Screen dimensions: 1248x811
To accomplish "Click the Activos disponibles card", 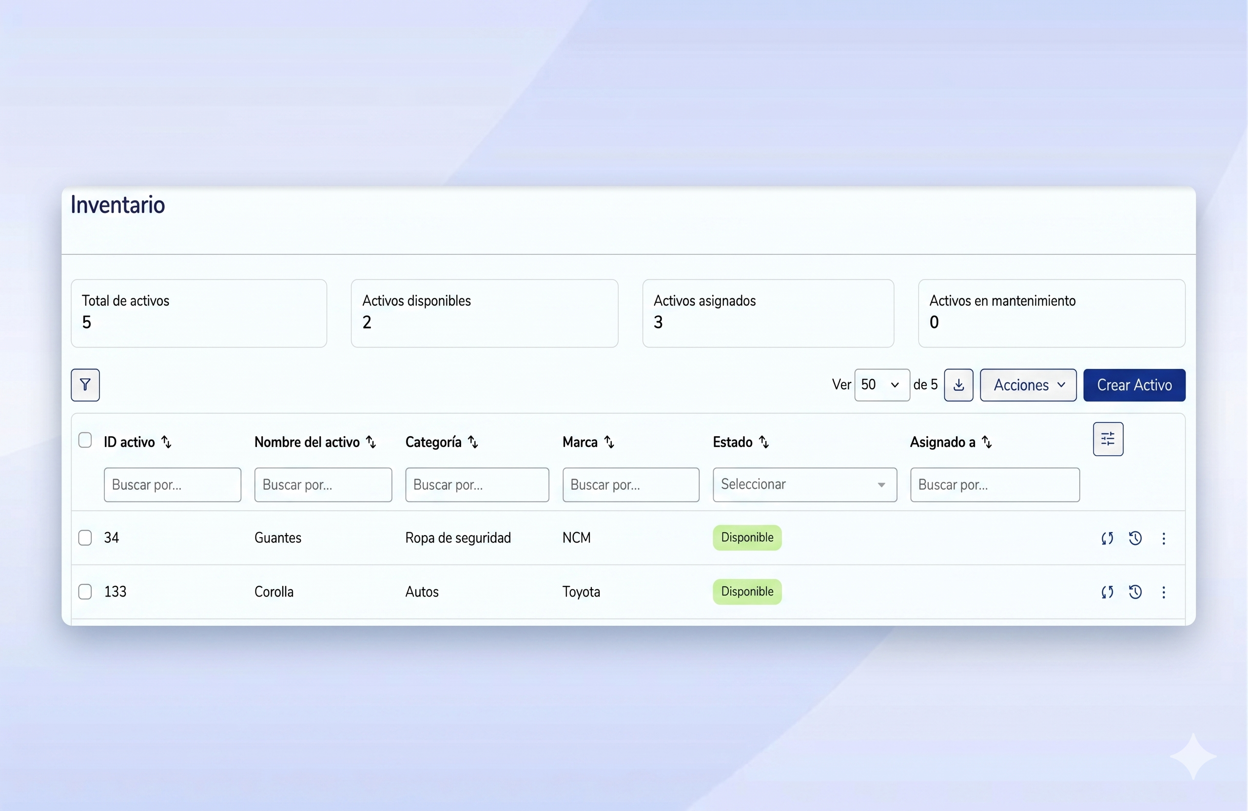I will [485, 313].
